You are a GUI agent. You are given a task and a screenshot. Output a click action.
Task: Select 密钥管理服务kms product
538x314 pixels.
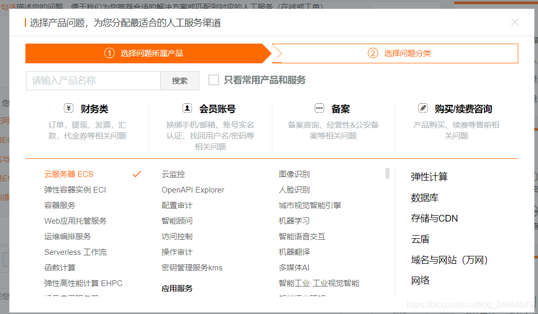[192, 268]
